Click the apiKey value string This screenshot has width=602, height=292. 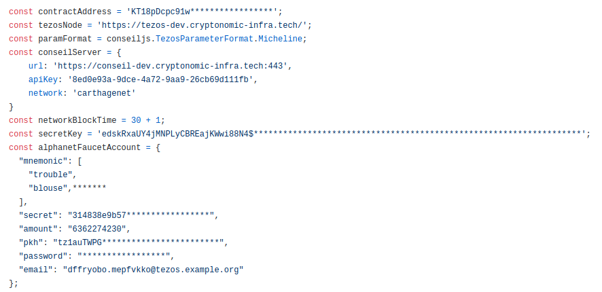pos(160,80)
